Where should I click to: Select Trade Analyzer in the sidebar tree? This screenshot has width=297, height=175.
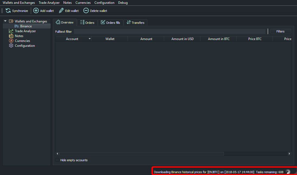[x=25, y=31]
